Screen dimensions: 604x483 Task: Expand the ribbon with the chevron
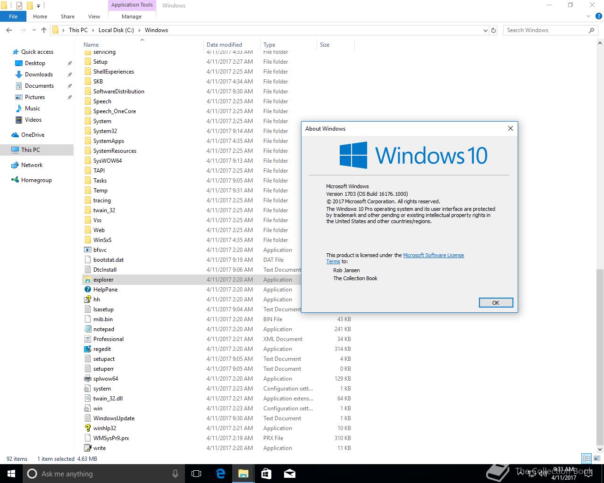tap(588, 16)
